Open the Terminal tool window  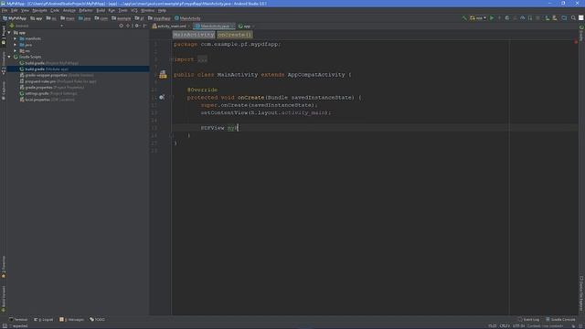pos(18,319)
